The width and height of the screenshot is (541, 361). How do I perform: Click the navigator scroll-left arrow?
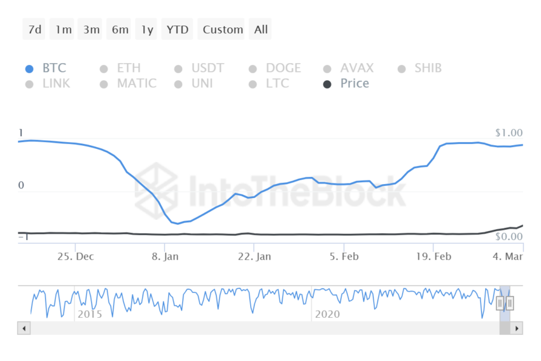(24, 329)
